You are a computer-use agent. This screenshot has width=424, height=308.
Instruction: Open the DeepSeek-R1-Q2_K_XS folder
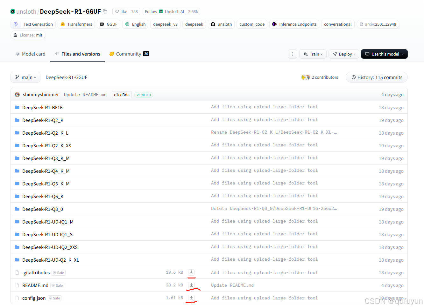[x=47, y=146]
